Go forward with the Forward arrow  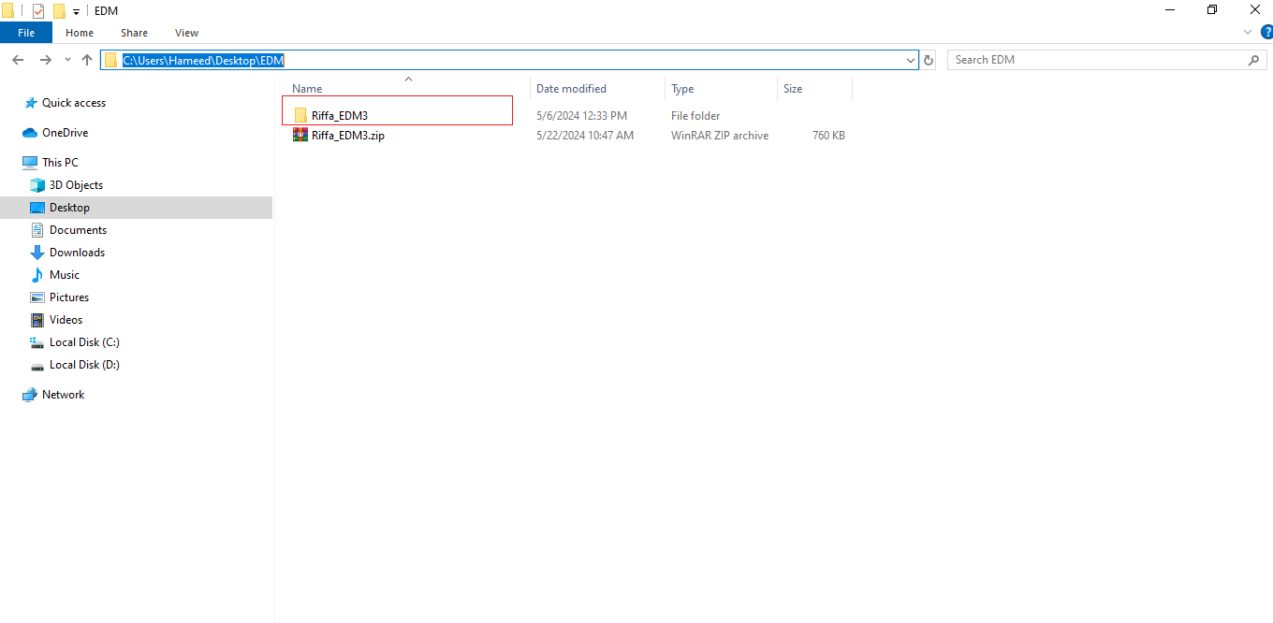tap(45, 60)
